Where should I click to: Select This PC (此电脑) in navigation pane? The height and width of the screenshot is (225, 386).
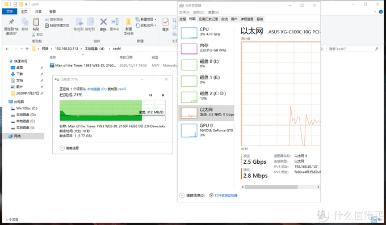point(19,102)
